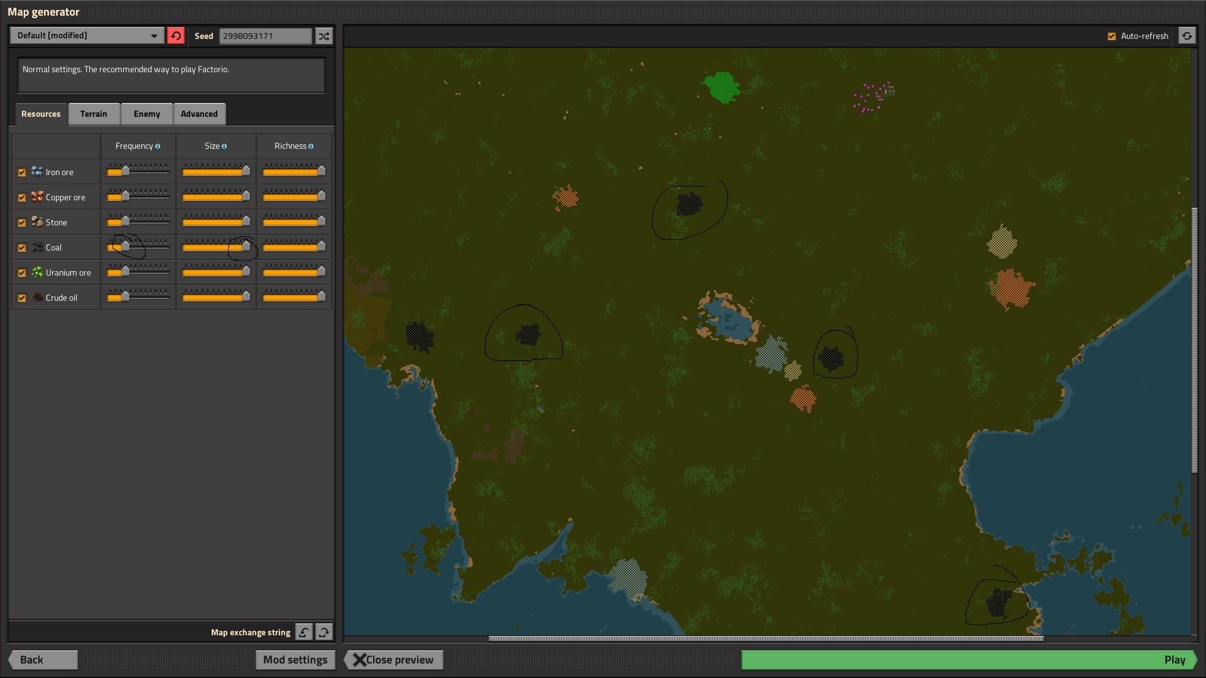1206x678 pixels.
Task: Click the Stone size slider
Action: pos(216,221)
